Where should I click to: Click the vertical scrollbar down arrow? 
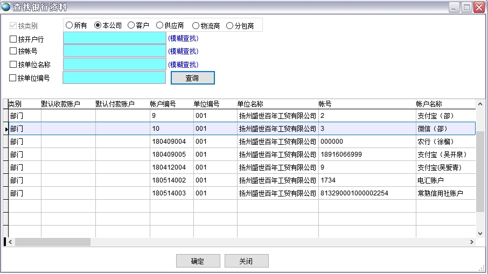480,233
